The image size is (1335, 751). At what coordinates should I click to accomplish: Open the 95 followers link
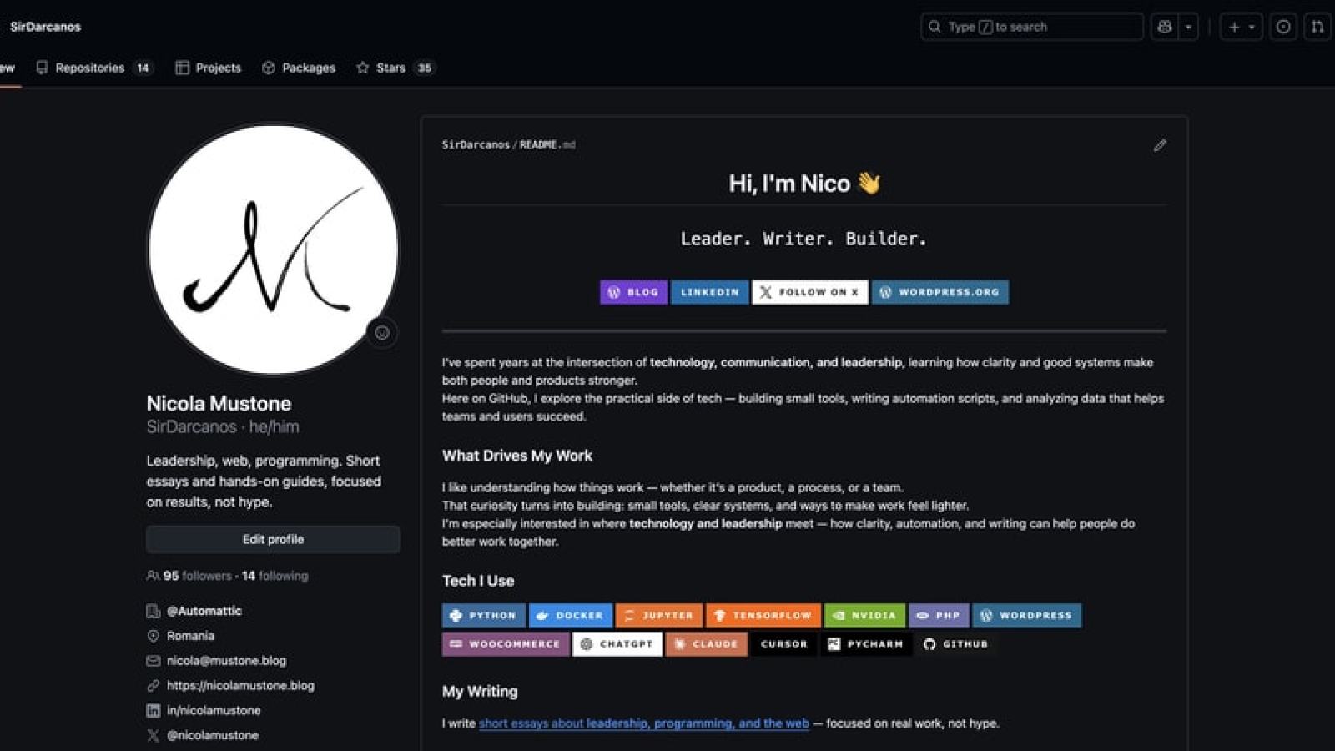tap(198, 576)
